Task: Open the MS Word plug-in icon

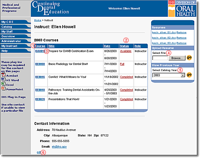Action: pyautogui.click(x=3, y=80)
